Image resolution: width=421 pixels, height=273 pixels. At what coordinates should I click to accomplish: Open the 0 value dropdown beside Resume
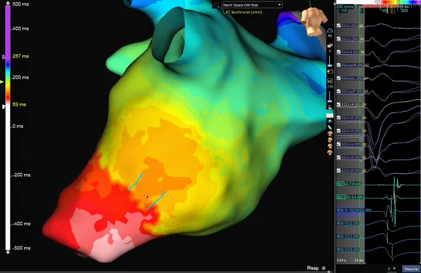point(393,269)
